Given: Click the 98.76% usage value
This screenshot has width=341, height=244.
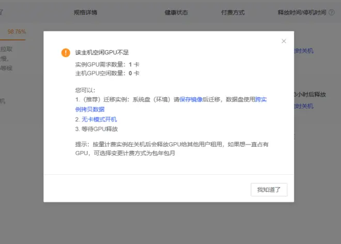Looking at the screenshot, I should (x=17, y=32).
